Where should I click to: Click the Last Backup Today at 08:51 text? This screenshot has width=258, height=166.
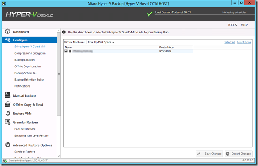[173, 12]
